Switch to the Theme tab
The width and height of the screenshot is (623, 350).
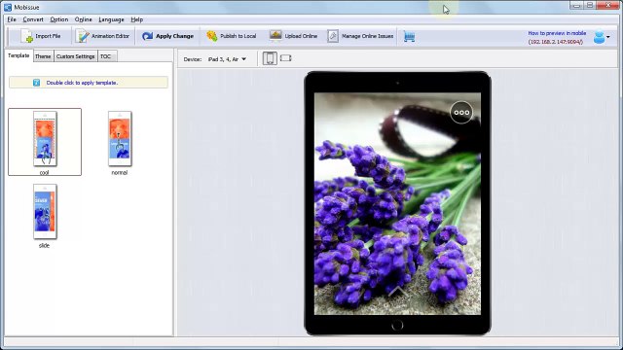tap(43, 56)
